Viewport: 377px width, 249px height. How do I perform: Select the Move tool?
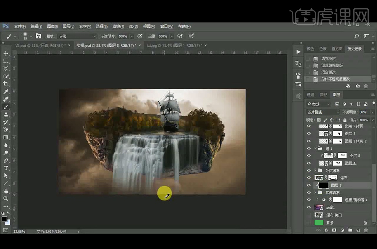(6, 53)
